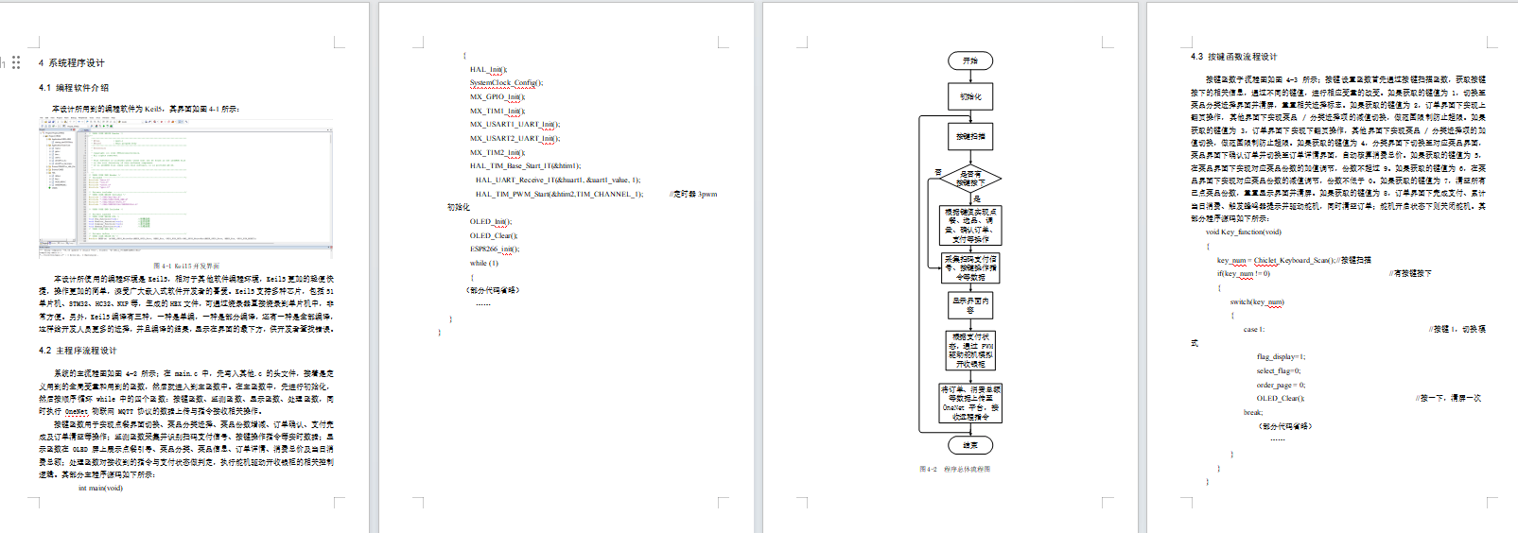This screenshot has width=1518, height=533.
Task: Click the code line 'MX_USART2_UART_Init();'
Action: (515, 138)
